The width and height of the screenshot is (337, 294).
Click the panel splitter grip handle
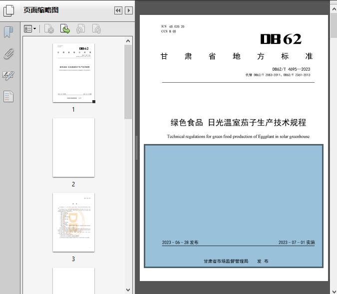pos(136,148)
